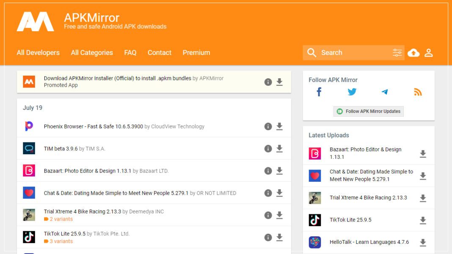
Task: Open TIM beta 3.9.6 link
Action: 61,149
